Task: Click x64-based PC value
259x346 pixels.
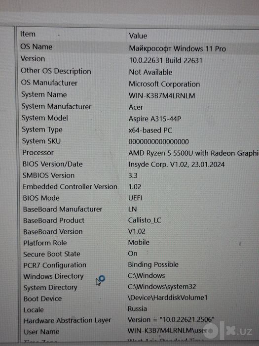Action: pos(150,130)
